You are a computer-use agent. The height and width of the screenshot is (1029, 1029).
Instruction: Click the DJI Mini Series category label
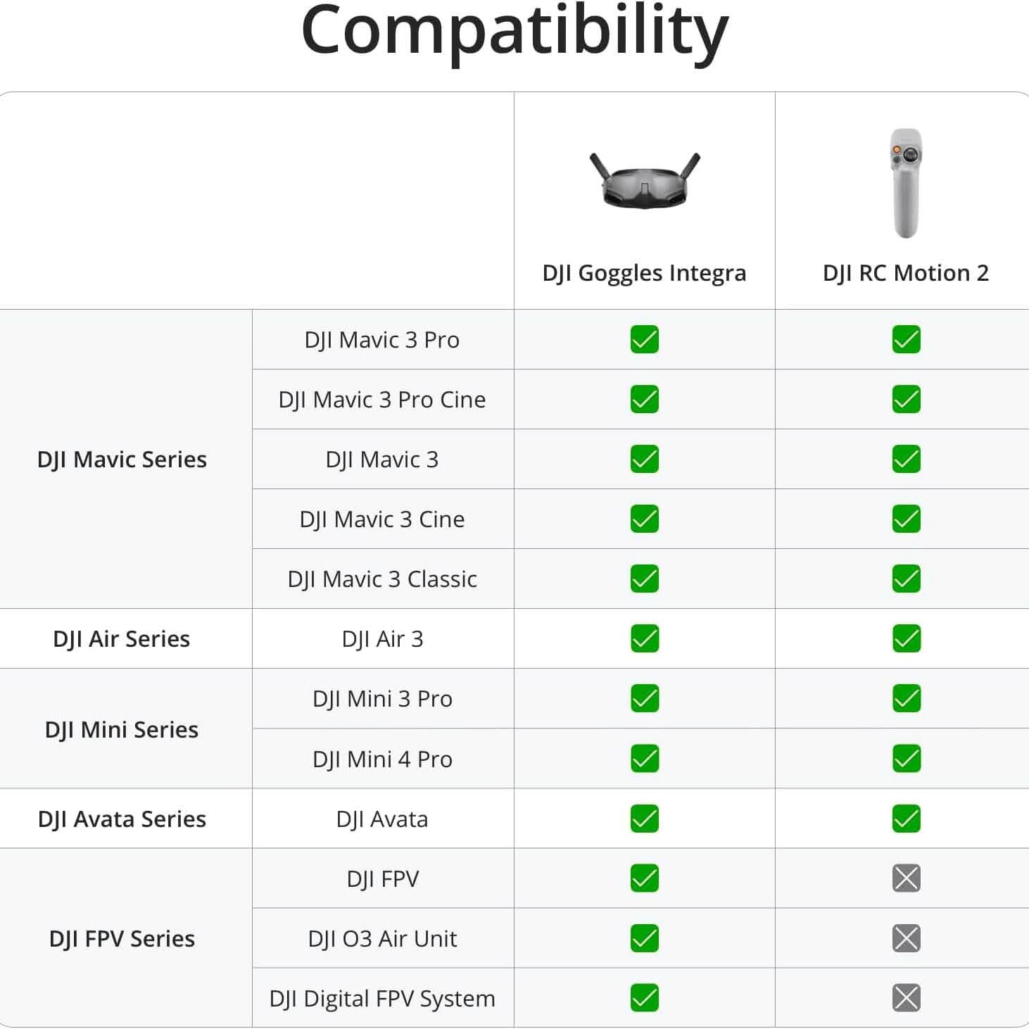[122, 729]
